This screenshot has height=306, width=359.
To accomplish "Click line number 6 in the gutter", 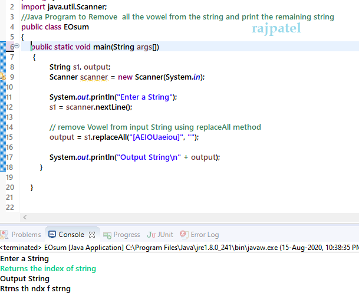I will 12,47.
